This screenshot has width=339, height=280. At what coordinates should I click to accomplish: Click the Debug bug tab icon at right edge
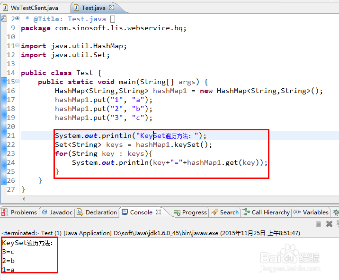point(336,212)
